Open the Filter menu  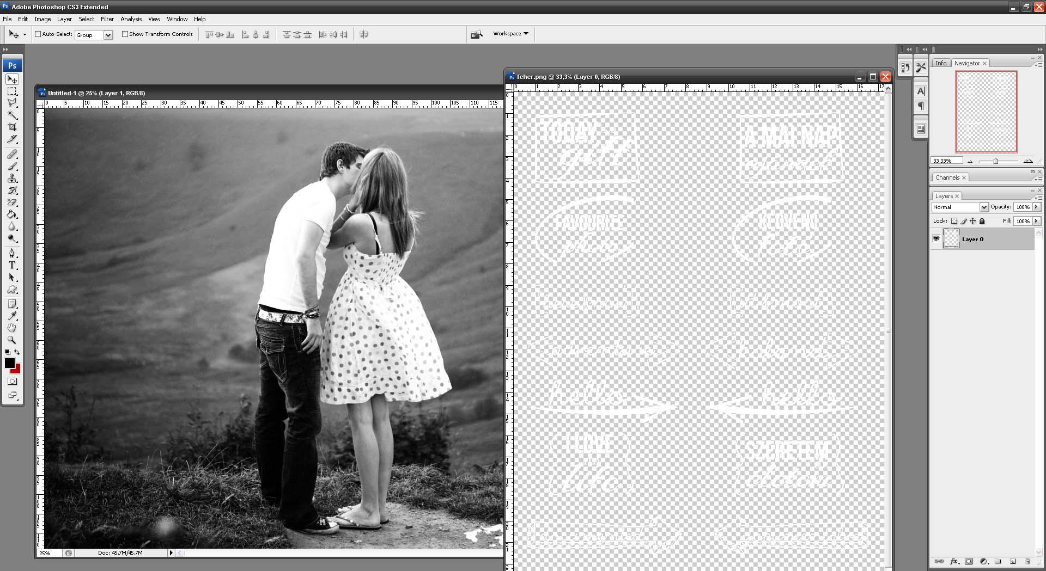[x=107, y=19]
